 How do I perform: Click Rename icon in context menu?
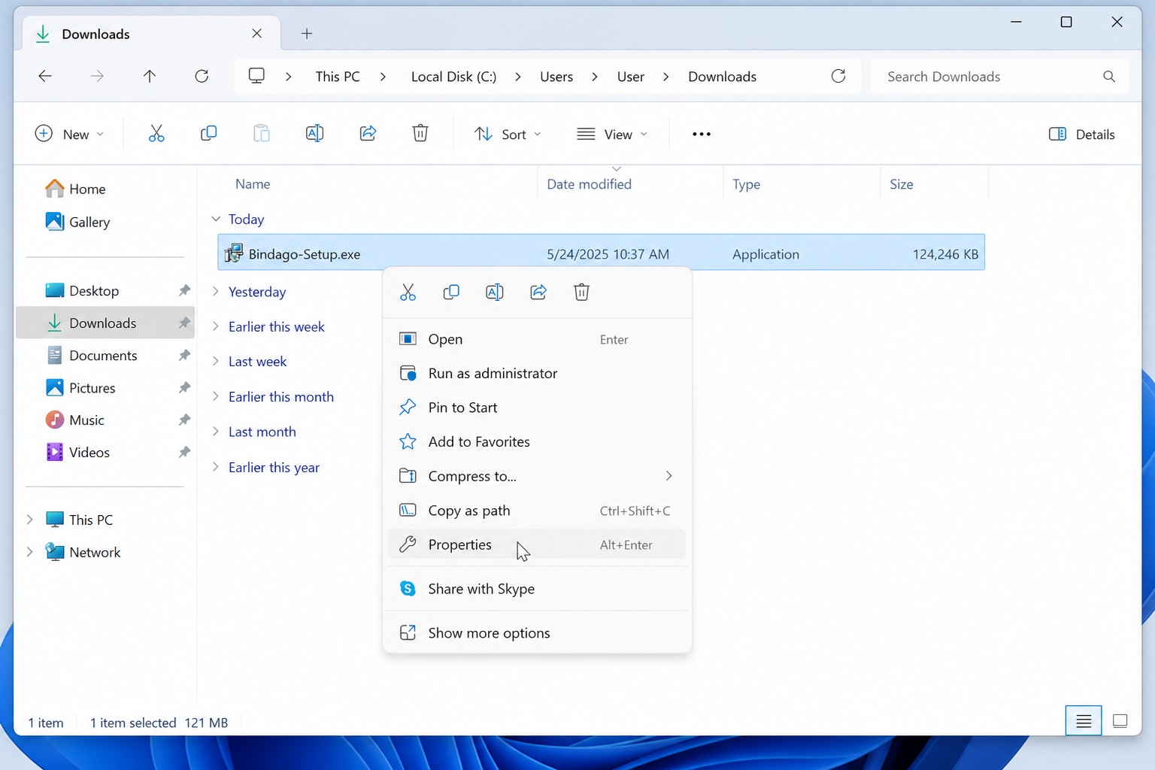tap(495, 293)
